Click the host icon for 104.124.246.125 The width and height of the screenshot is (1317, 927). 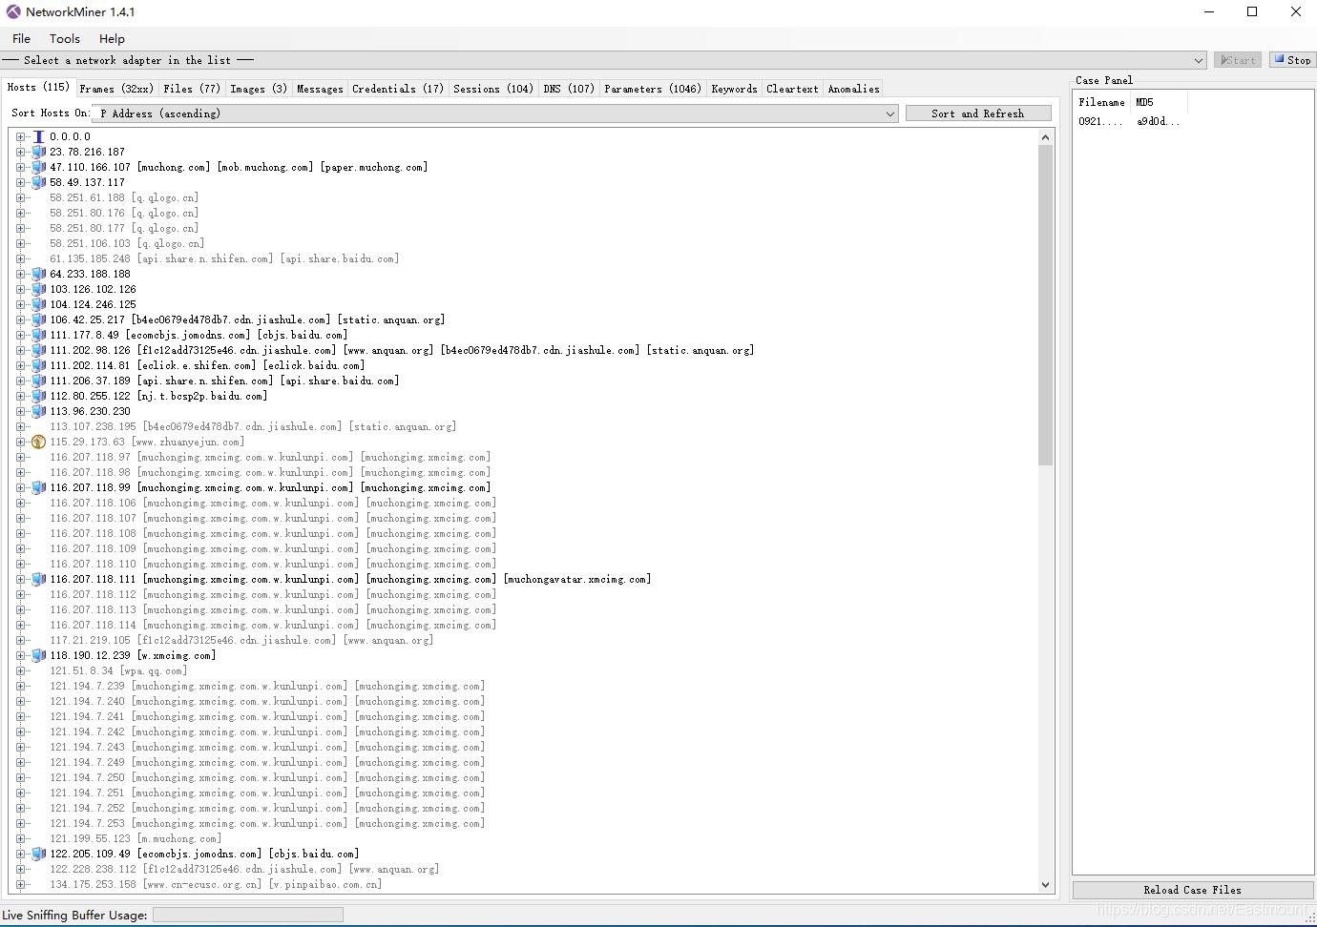(39, 304)
